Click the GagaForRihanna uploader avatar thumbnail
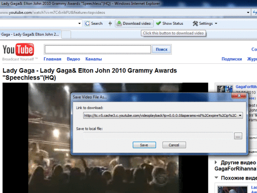 (225, 89)
